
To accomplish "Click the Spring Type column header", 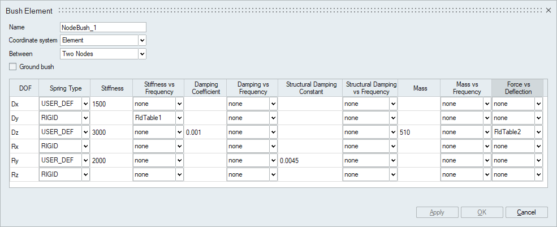I will (64, 88).
